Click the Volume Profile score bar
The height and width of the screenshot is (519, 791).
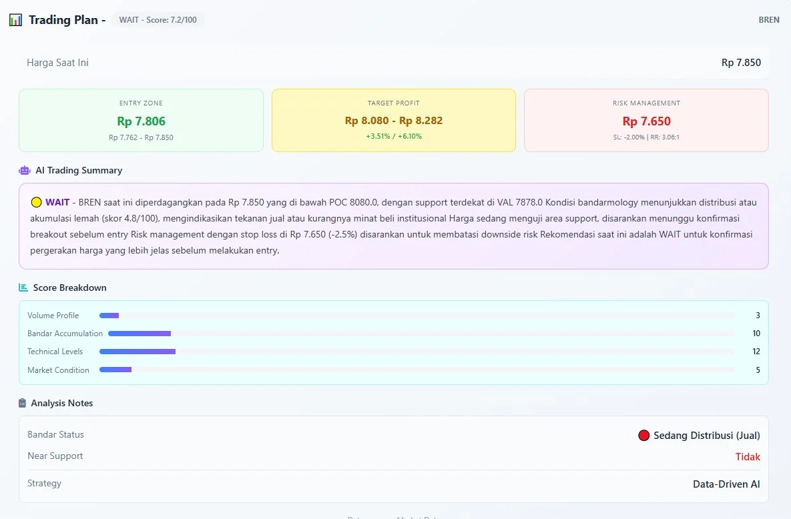pos(417,316)
